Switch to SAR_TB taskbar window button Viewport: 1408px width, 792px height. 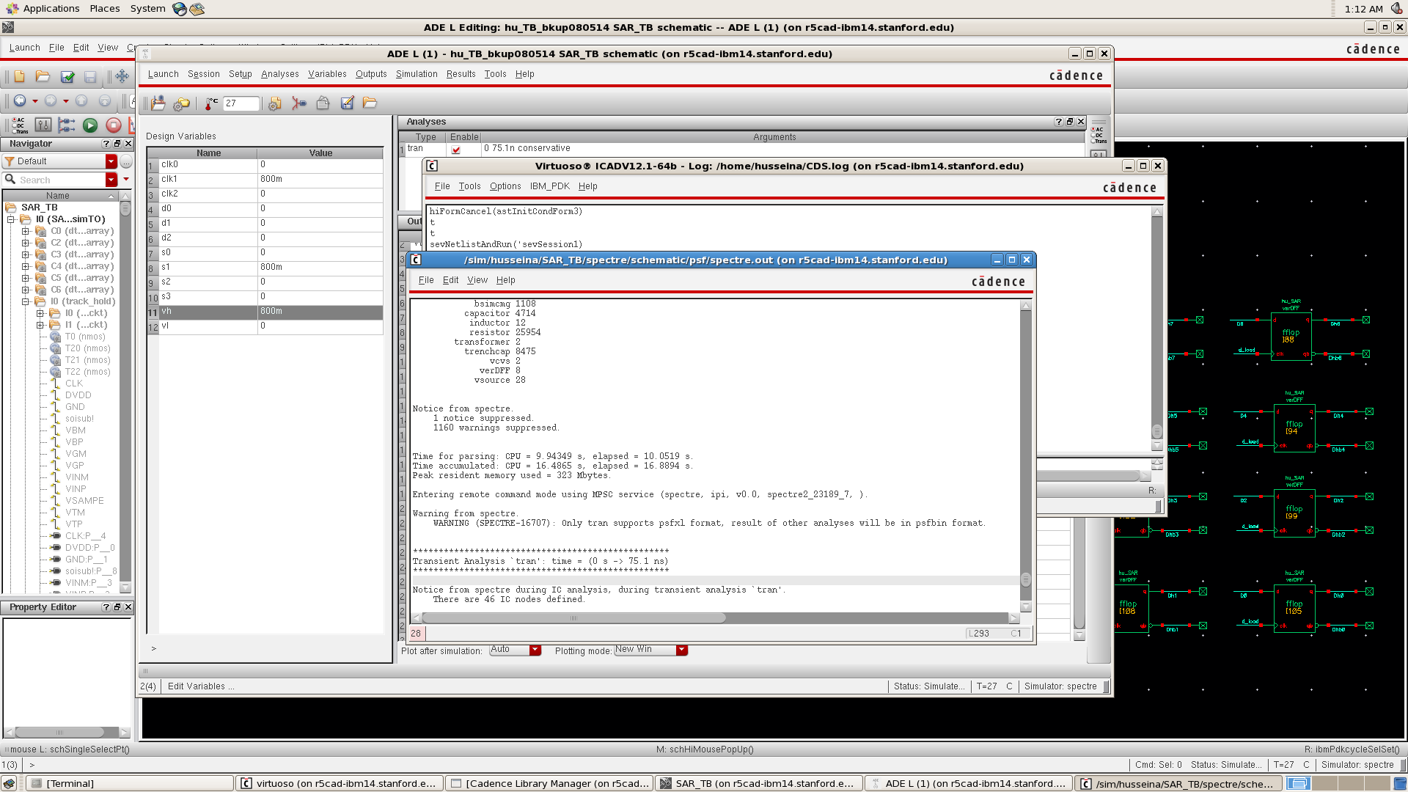point(759,783)
